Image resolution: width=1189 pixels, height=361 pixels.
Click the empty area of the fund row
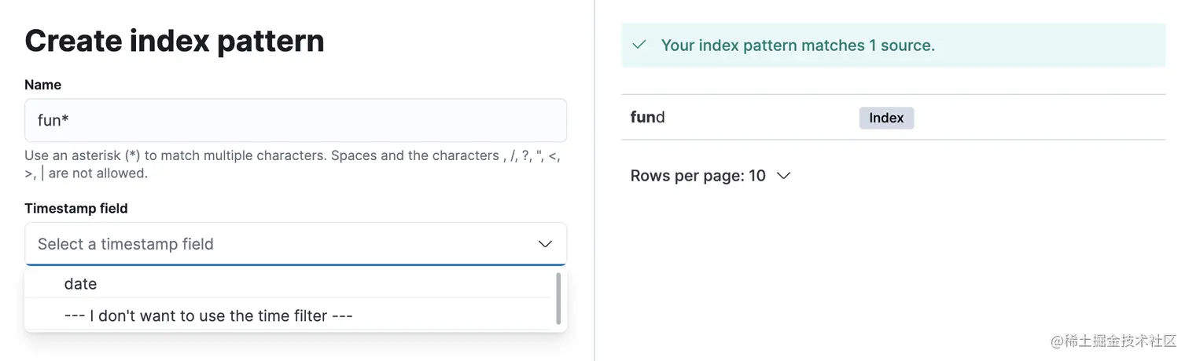point(1038,118)
